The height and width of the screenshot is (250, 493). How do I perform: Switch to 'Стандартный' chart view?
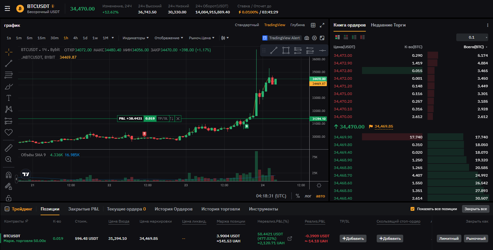(x=247, y=25)
